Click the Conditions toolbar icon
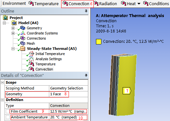The image size is (170, 121). pyautogui.click(x=146, y=3)
